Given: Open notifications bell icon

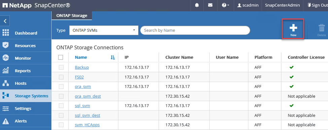Looking at the screenshot, I should [x=197, y=5].
